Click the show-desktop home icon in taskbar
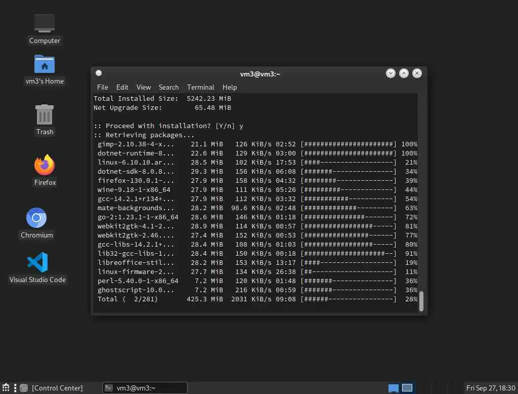Viewport: 518px width, 394px height. [6, 388]
